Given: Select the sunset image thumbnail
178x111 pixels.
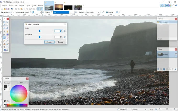Looking at the screenshot, I should pos(59,8).
